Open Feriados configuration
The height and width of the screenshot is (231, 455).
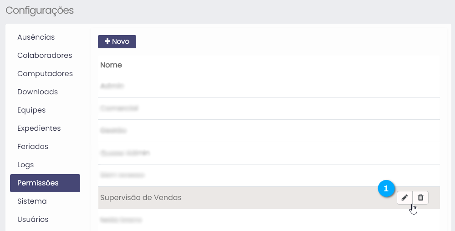33,146
